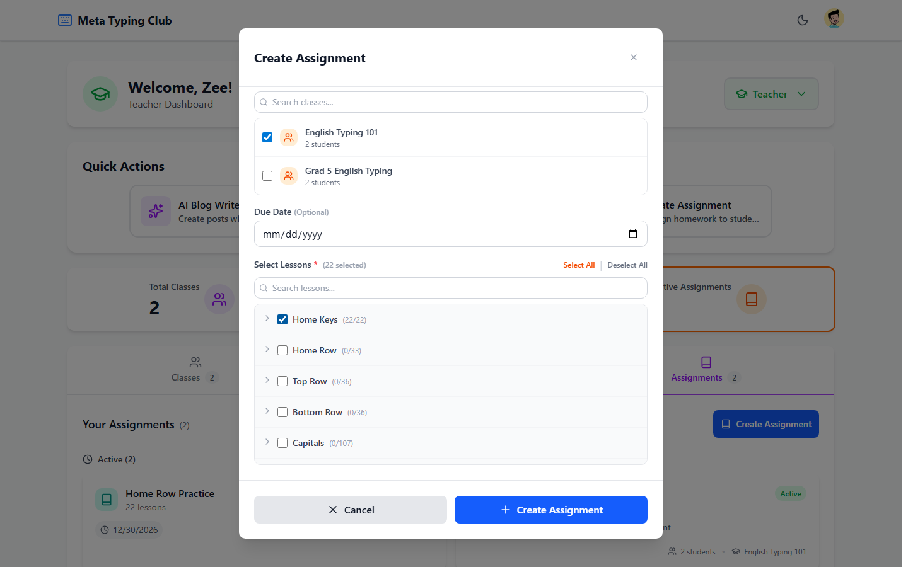908x567 pixels.
Task: Focus the Search classes field
Action: [x=451, y=102]
